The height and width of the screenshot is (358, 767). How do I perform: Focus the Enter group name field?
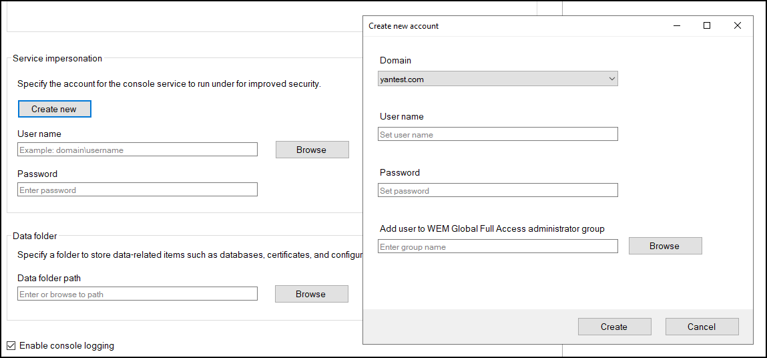[x=497, y=246]
